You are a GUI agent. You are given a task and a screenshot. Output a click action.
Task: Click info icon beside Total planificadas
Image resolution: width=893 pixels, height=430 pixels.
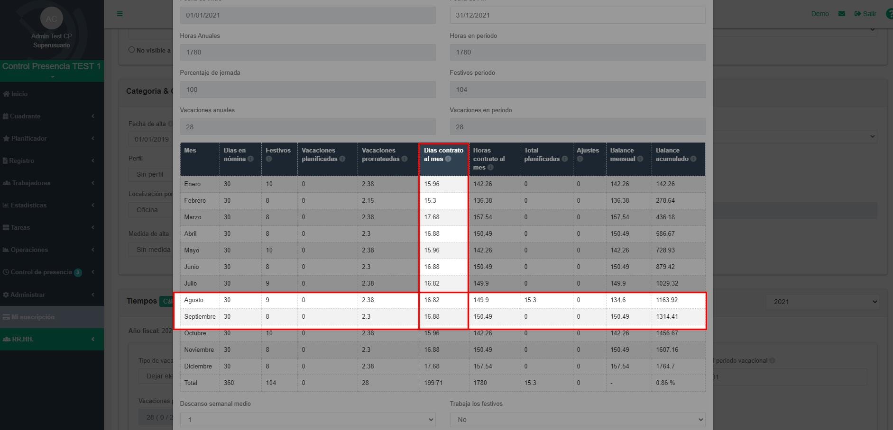coord(564,159)
